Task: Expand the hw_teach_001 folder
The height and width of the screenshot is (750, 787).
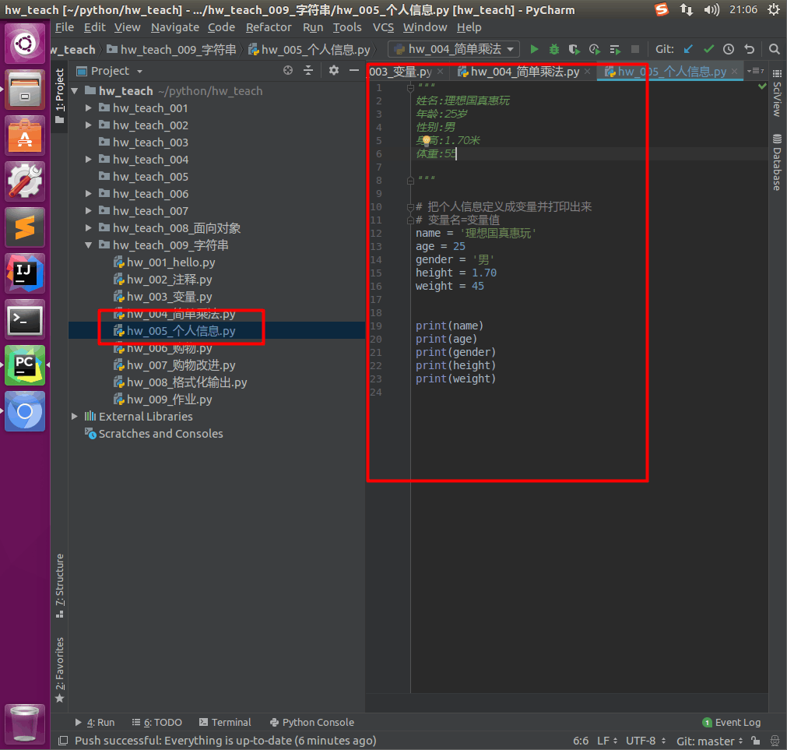Action: [x=88, y=108]
